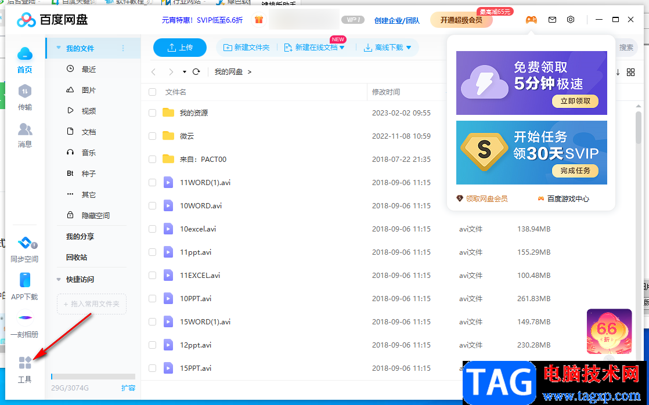Click the APP下载 phone icon

[25, 280]
